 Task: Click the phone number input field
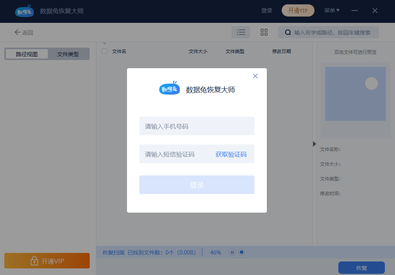click(197, 126)
